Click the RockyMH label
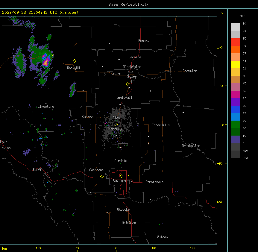Screen dimensions: 258x252 (x=73, y=68)
